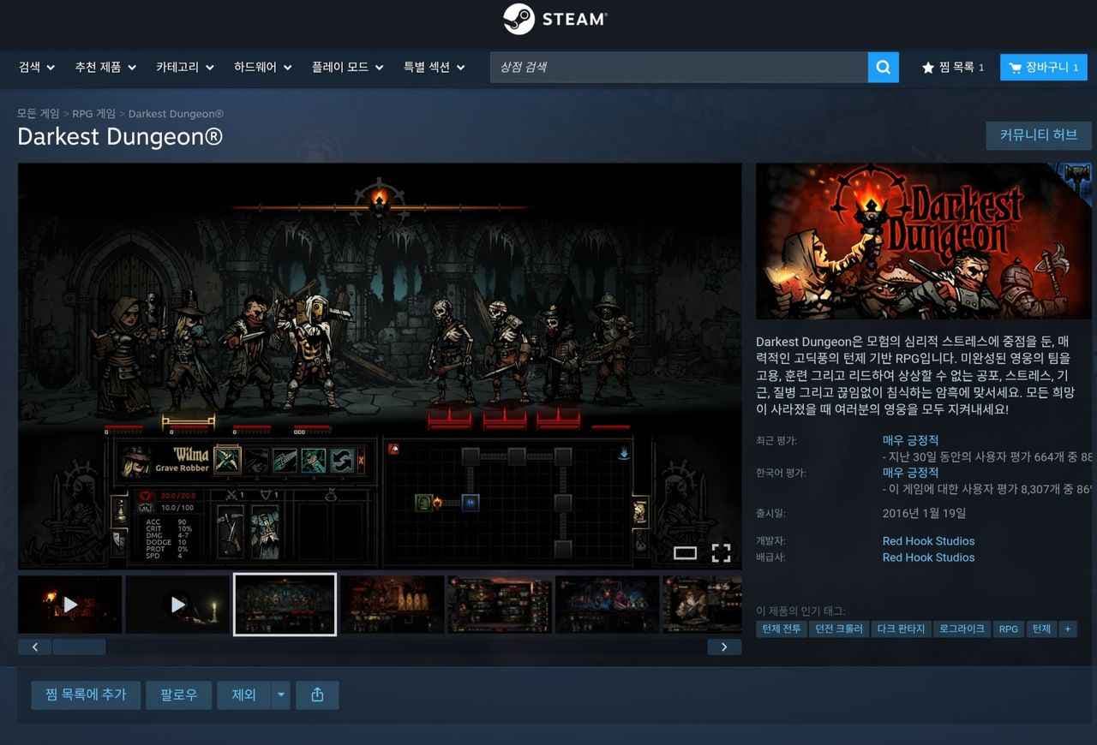Go to RPG 게임 in the breadcrumb

93,114
